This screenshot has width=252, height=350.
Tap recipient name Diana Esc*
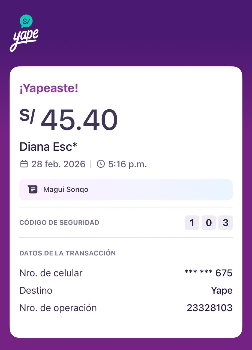[48, 147]
